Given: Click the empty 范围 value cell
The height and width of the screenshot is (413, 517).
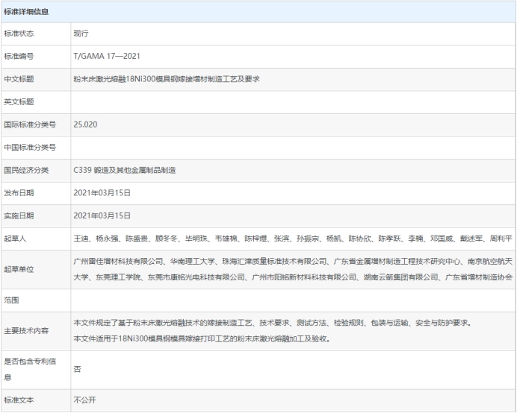Looking at the screenshot, I should pos(291,300).
